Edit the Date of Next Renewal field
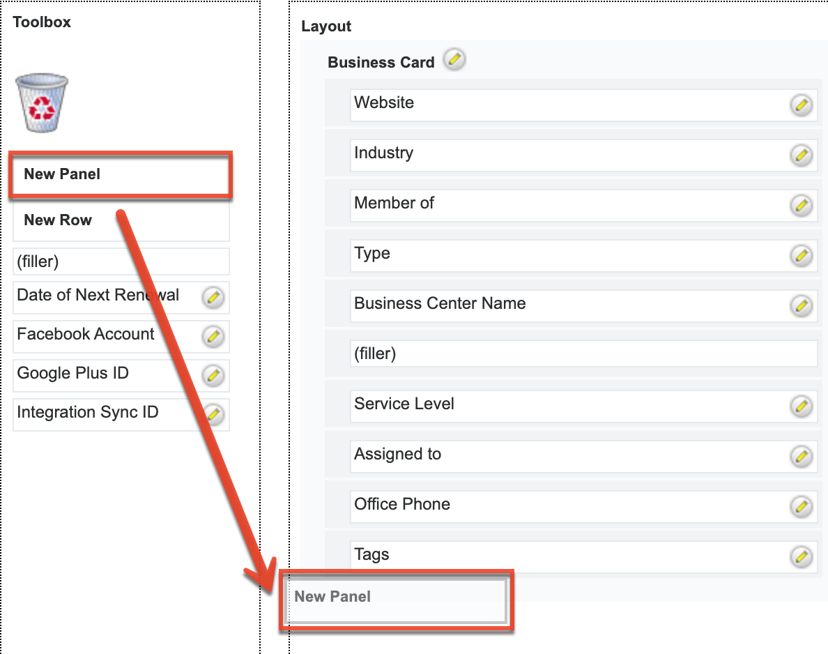Image resolution: width=828 pixels, height=654 pixels. tap(213, 298)
